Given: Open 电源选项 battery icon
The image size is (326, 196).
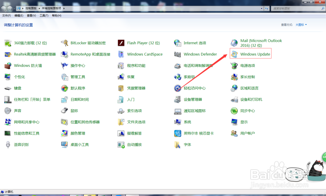Looking at the screenshot, I should click(x=234, y=66).
